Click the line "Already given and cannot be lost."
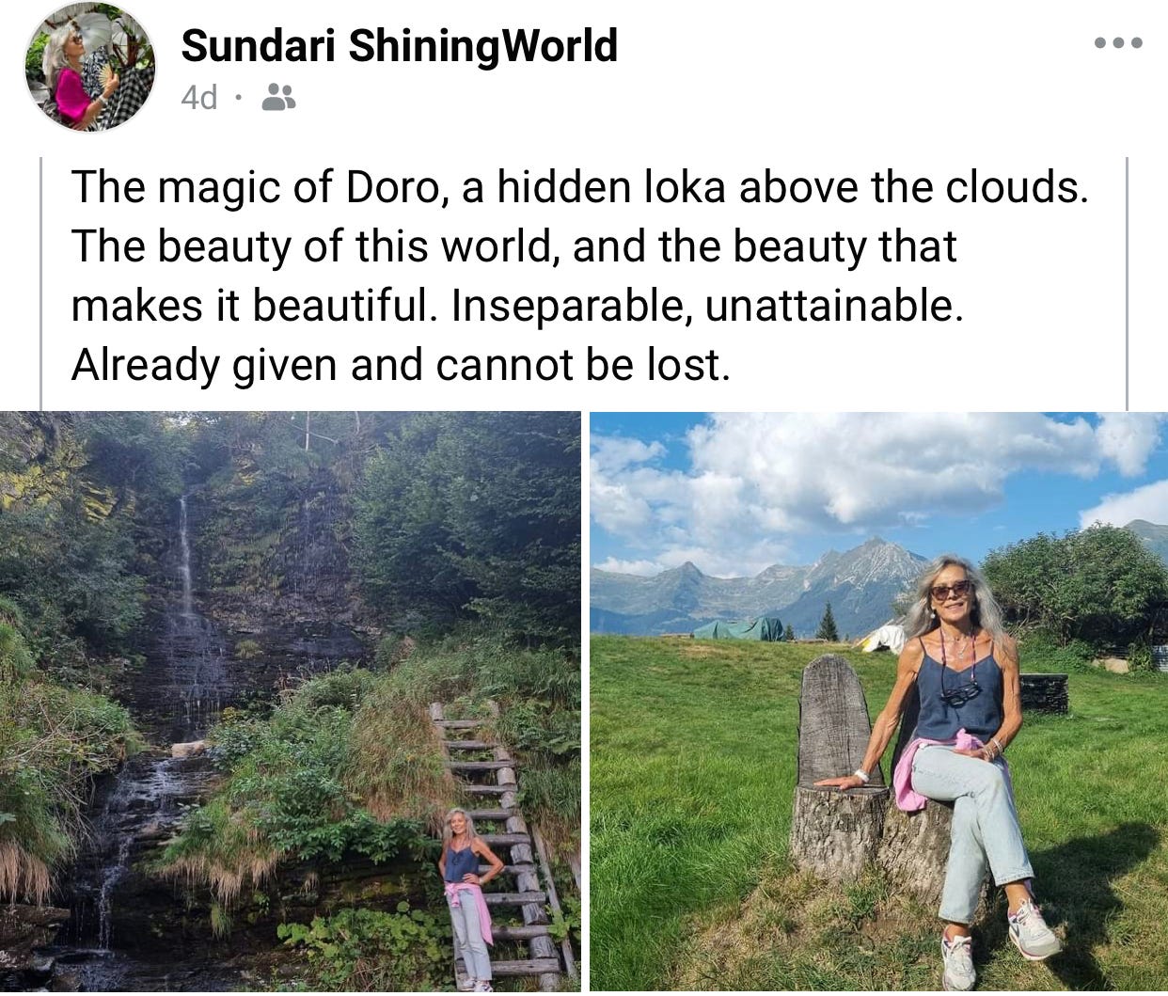The height and width of the screenshot is (996, 1168). point(400,365)
